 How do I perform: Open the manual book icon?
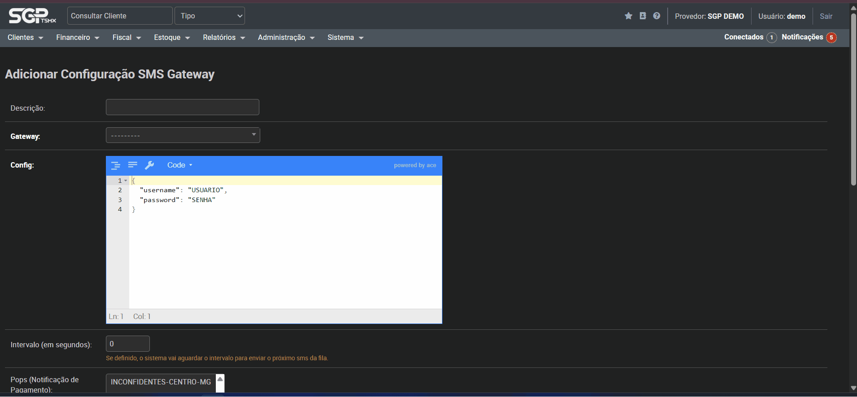point(643,16)
